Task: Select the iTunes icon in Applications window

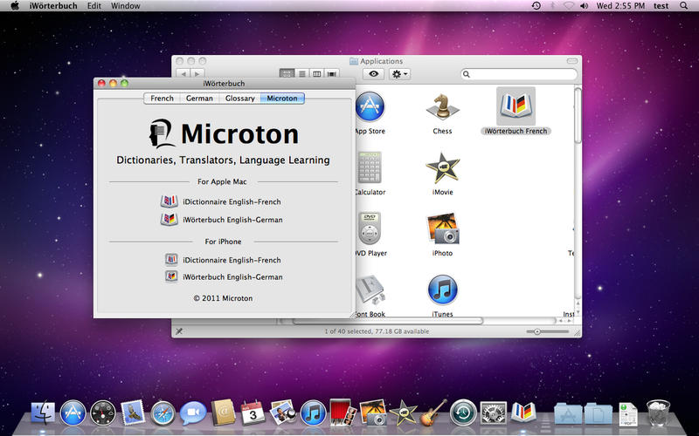Action: [x=442, y=290]
